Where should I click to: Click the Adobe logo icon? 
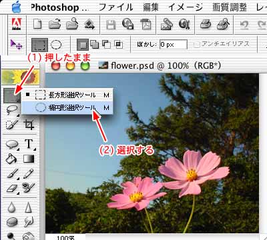[x=17, y=24]
